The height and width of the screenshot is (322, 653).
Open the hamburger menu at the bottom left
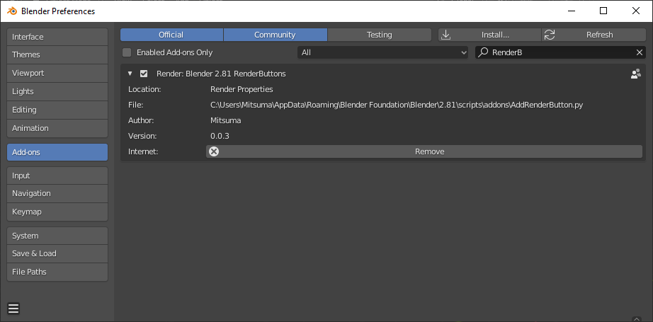(x=13, y=309)
